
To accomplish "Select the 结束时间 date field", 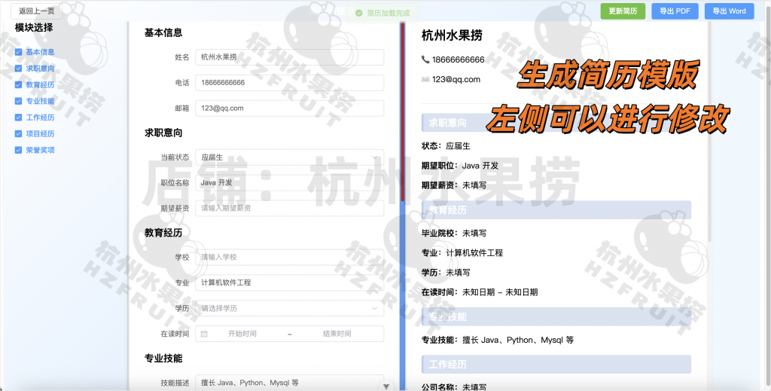I will coord(337,334).
